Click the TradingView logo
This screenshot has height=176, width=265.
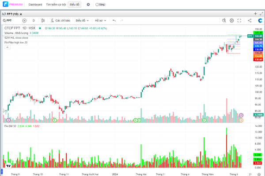coord(8,166)
